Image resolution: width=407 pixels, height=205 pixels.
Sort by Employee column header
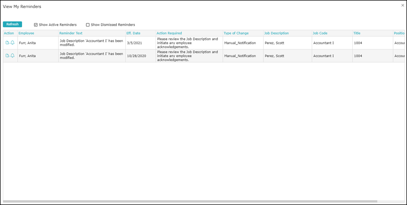point(26,33)
